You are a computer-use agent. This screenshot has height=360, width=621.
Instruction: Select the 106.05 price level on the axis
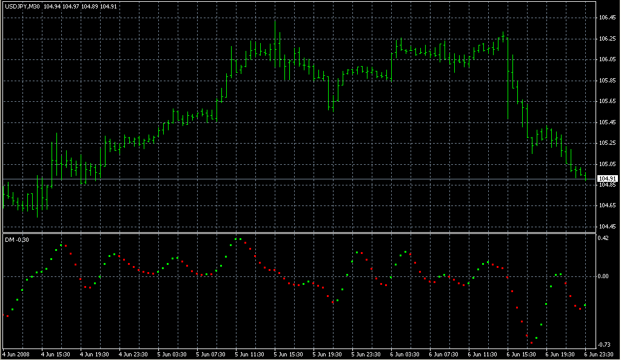coord(607,59)
